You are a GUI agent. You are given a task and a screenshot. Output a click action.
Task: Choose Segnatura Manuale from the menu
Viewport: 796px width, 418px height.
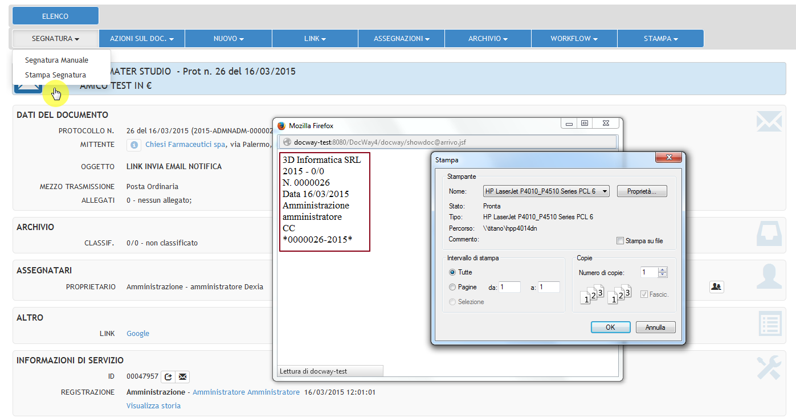pos(56,60)
